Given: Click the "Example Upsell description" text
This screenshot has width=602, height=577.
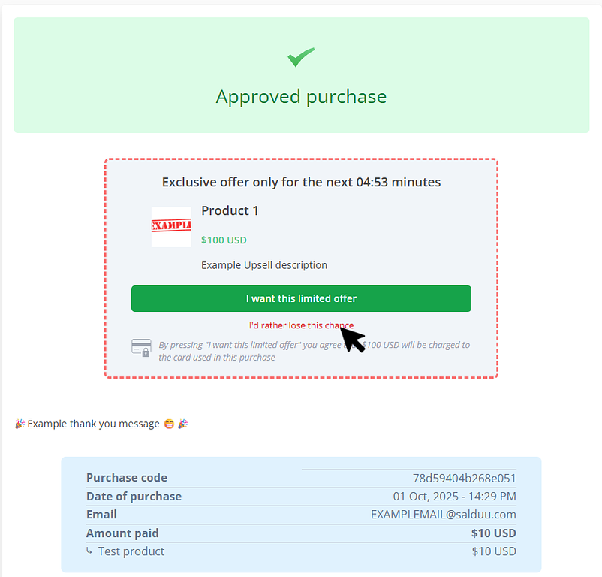Looking at the screenshot, I should point(264,265).
